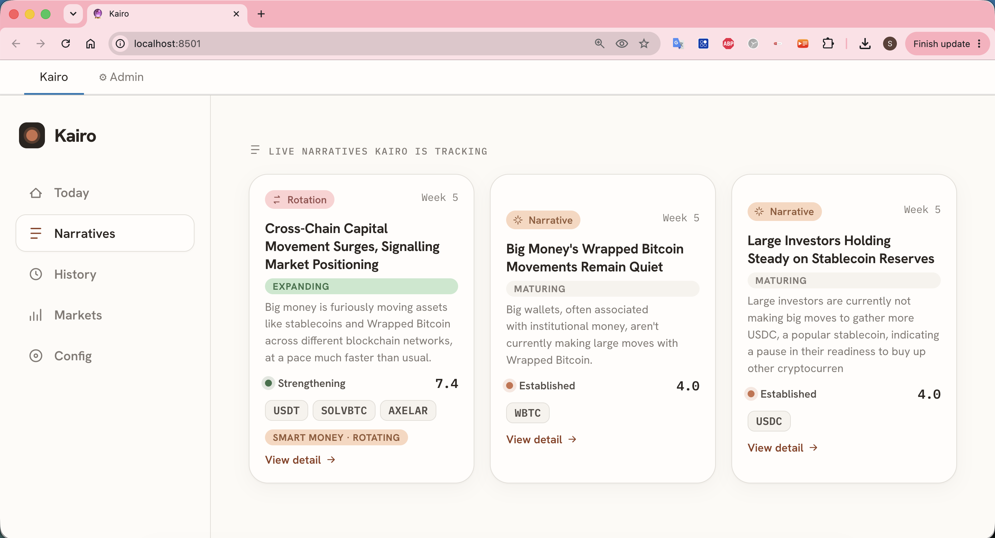Image resolution: width=995 pixels, height=538 pixels.
Task: Go to Markets in the sidebar
Action: point(105,315)
